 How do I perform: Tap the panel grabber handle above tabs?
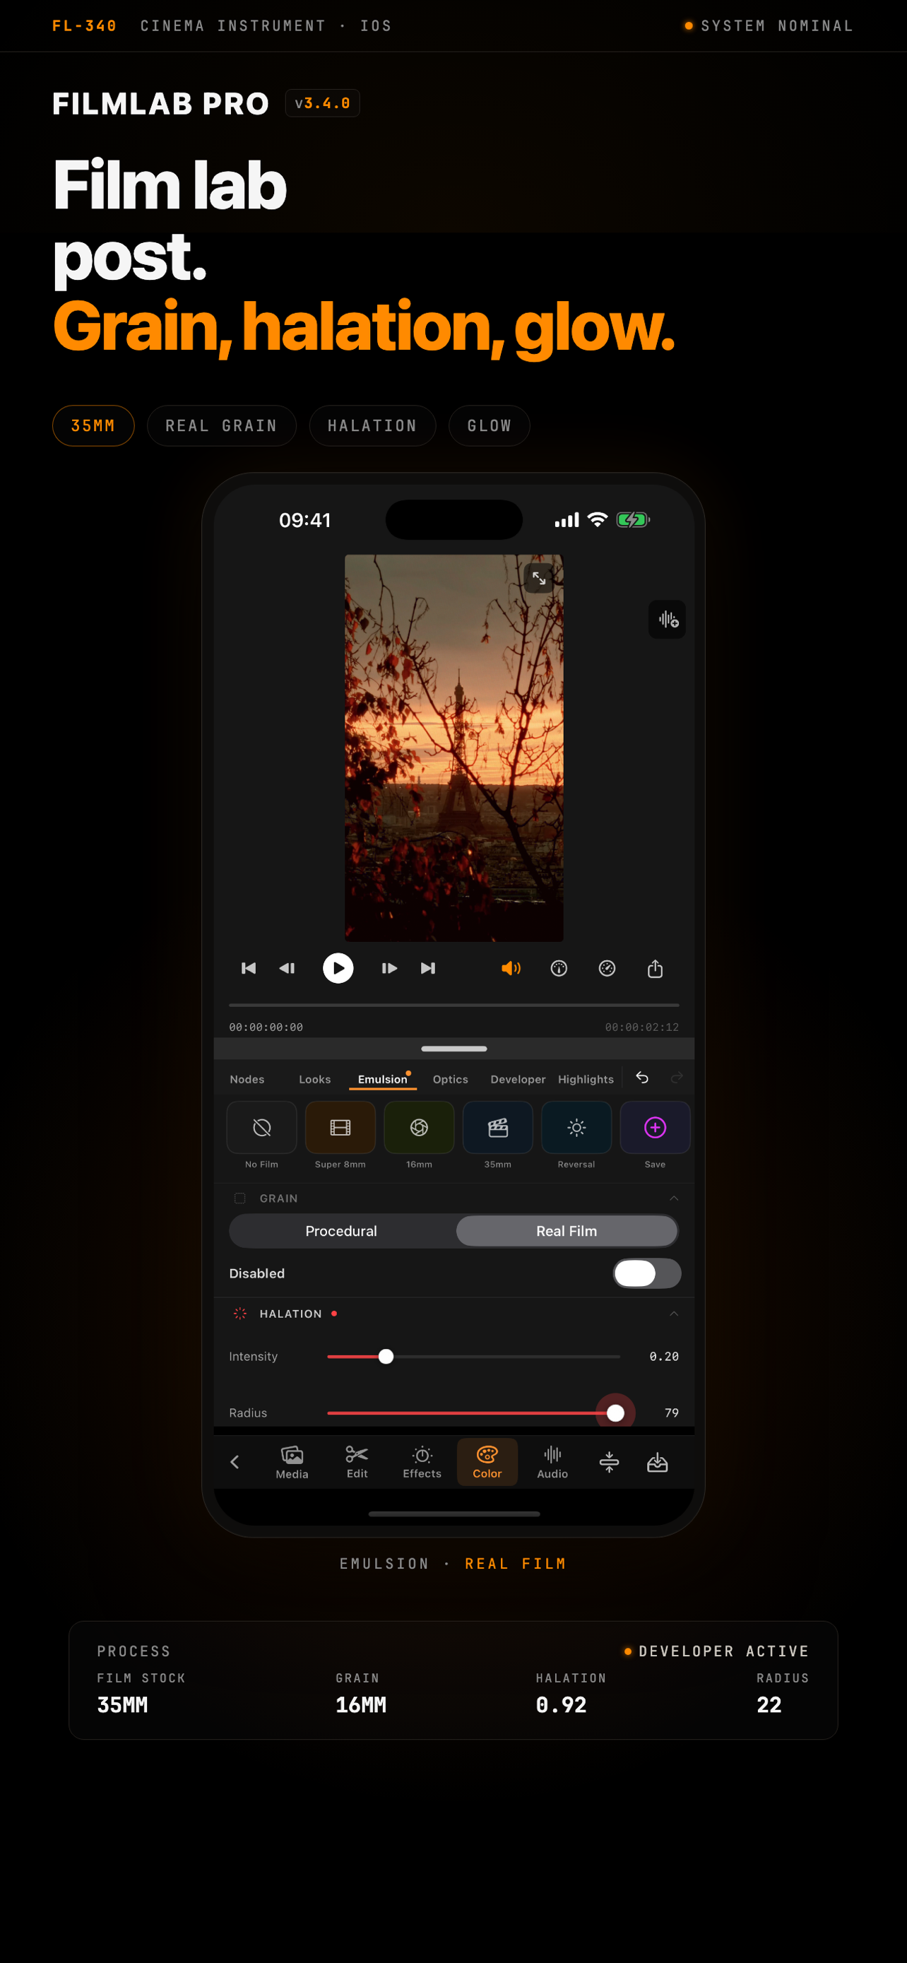point(454,1049)
